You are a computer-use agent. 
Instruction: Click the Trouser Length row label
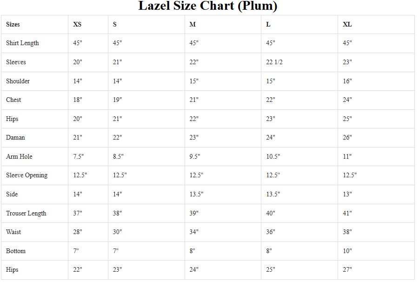point(26,214)
